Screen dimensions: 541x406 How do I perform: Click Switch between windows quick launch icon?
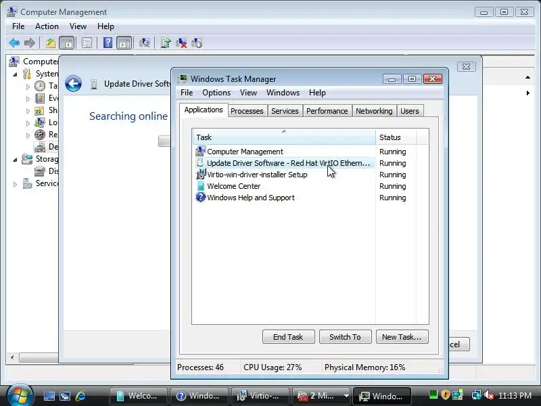pos(65,396)
